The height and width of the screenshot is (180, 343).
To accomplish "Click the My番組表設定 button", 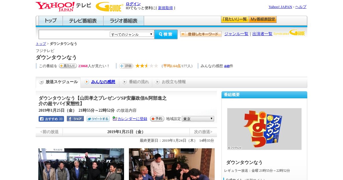I will point(263,19).
